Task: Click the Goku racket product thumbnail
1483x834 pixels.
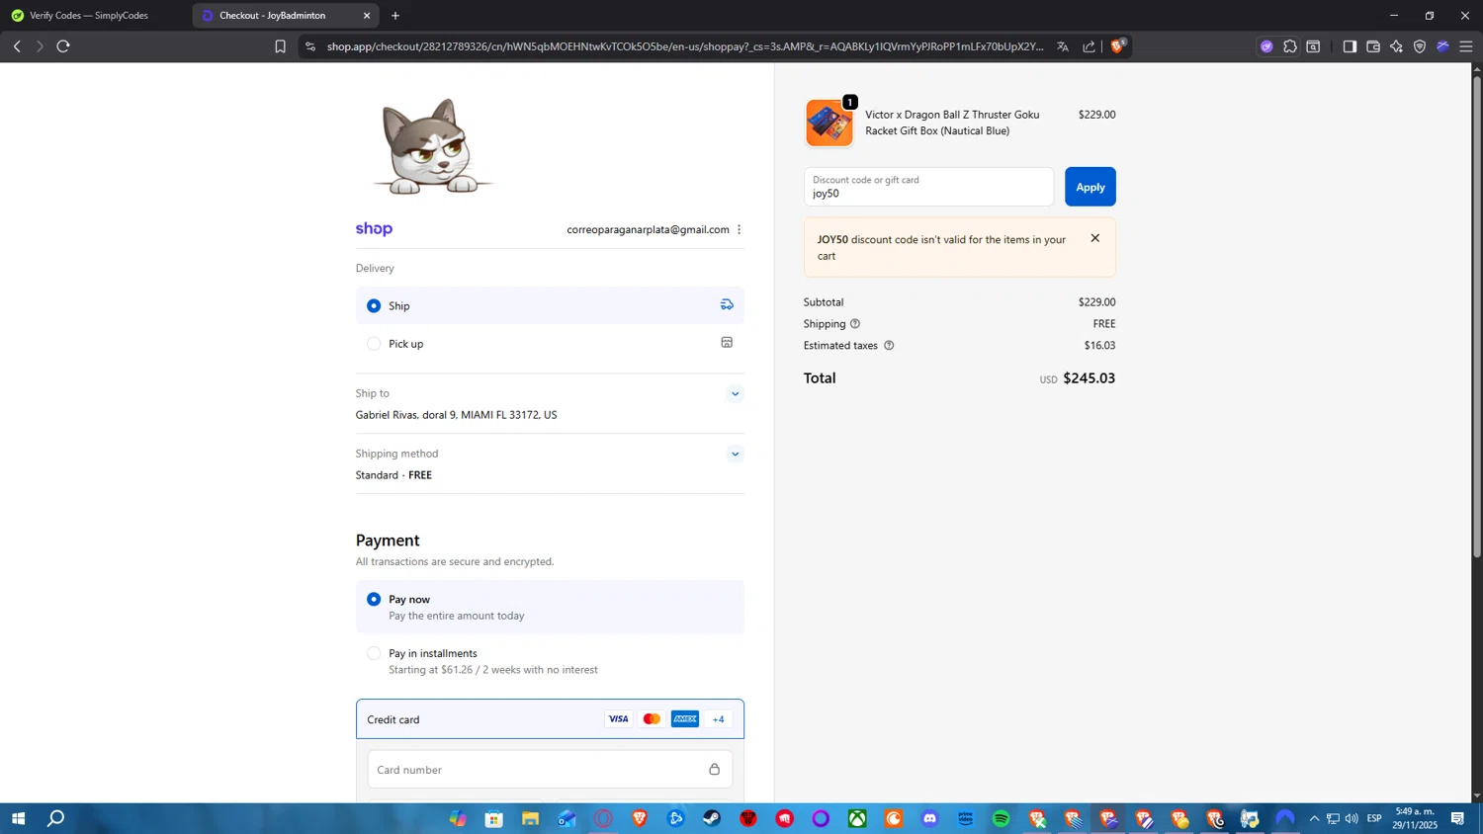Action: (829, 124)
